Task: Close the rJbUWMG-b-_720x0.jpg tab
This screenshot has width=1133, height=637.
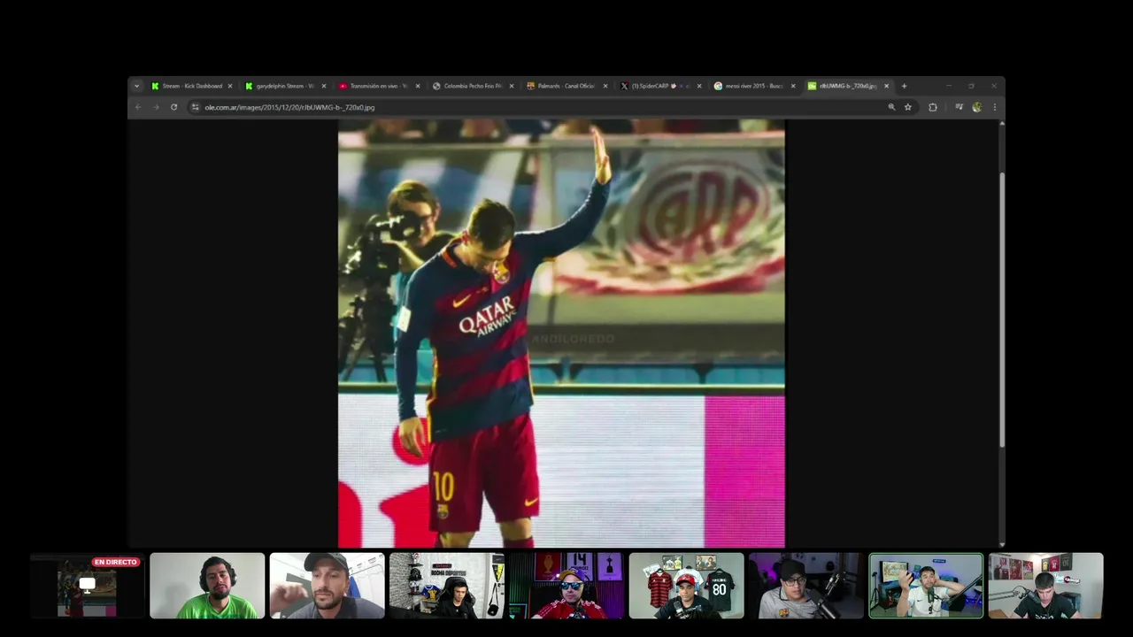Action: (x=886, y=86)
